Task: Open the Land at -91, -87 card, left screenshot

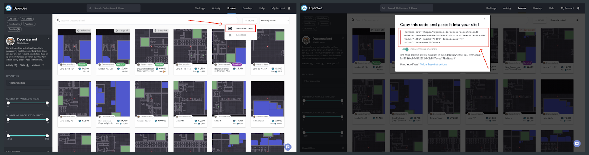Action: point(268,51)
